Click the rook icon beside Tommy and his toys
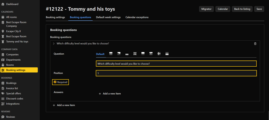 pos(3,42)
